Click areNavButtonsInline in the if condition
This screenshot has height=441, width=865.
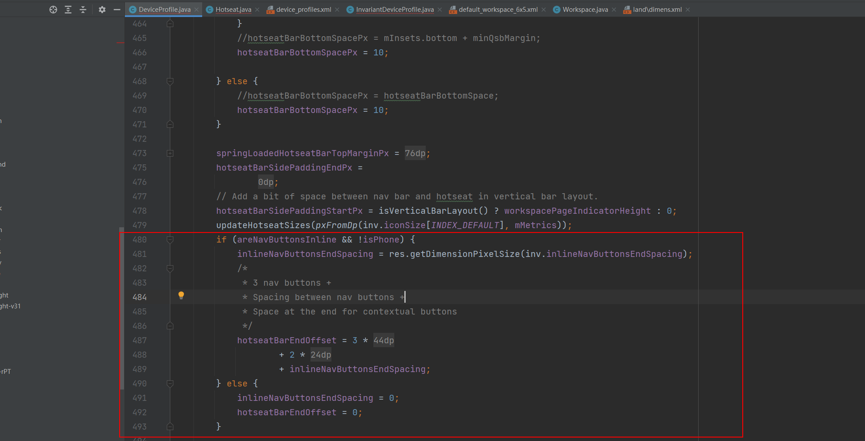coord(287,239)
